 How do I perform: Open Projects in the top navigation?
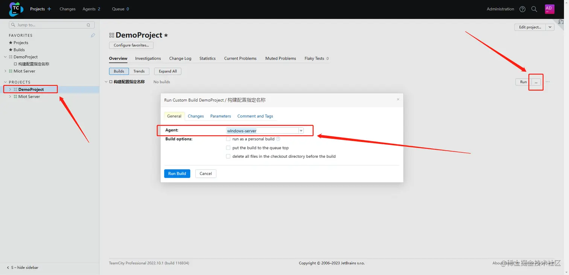[37, 9]
